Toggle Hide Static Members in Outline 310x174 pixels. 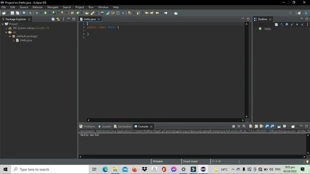(x=292, y=25)
